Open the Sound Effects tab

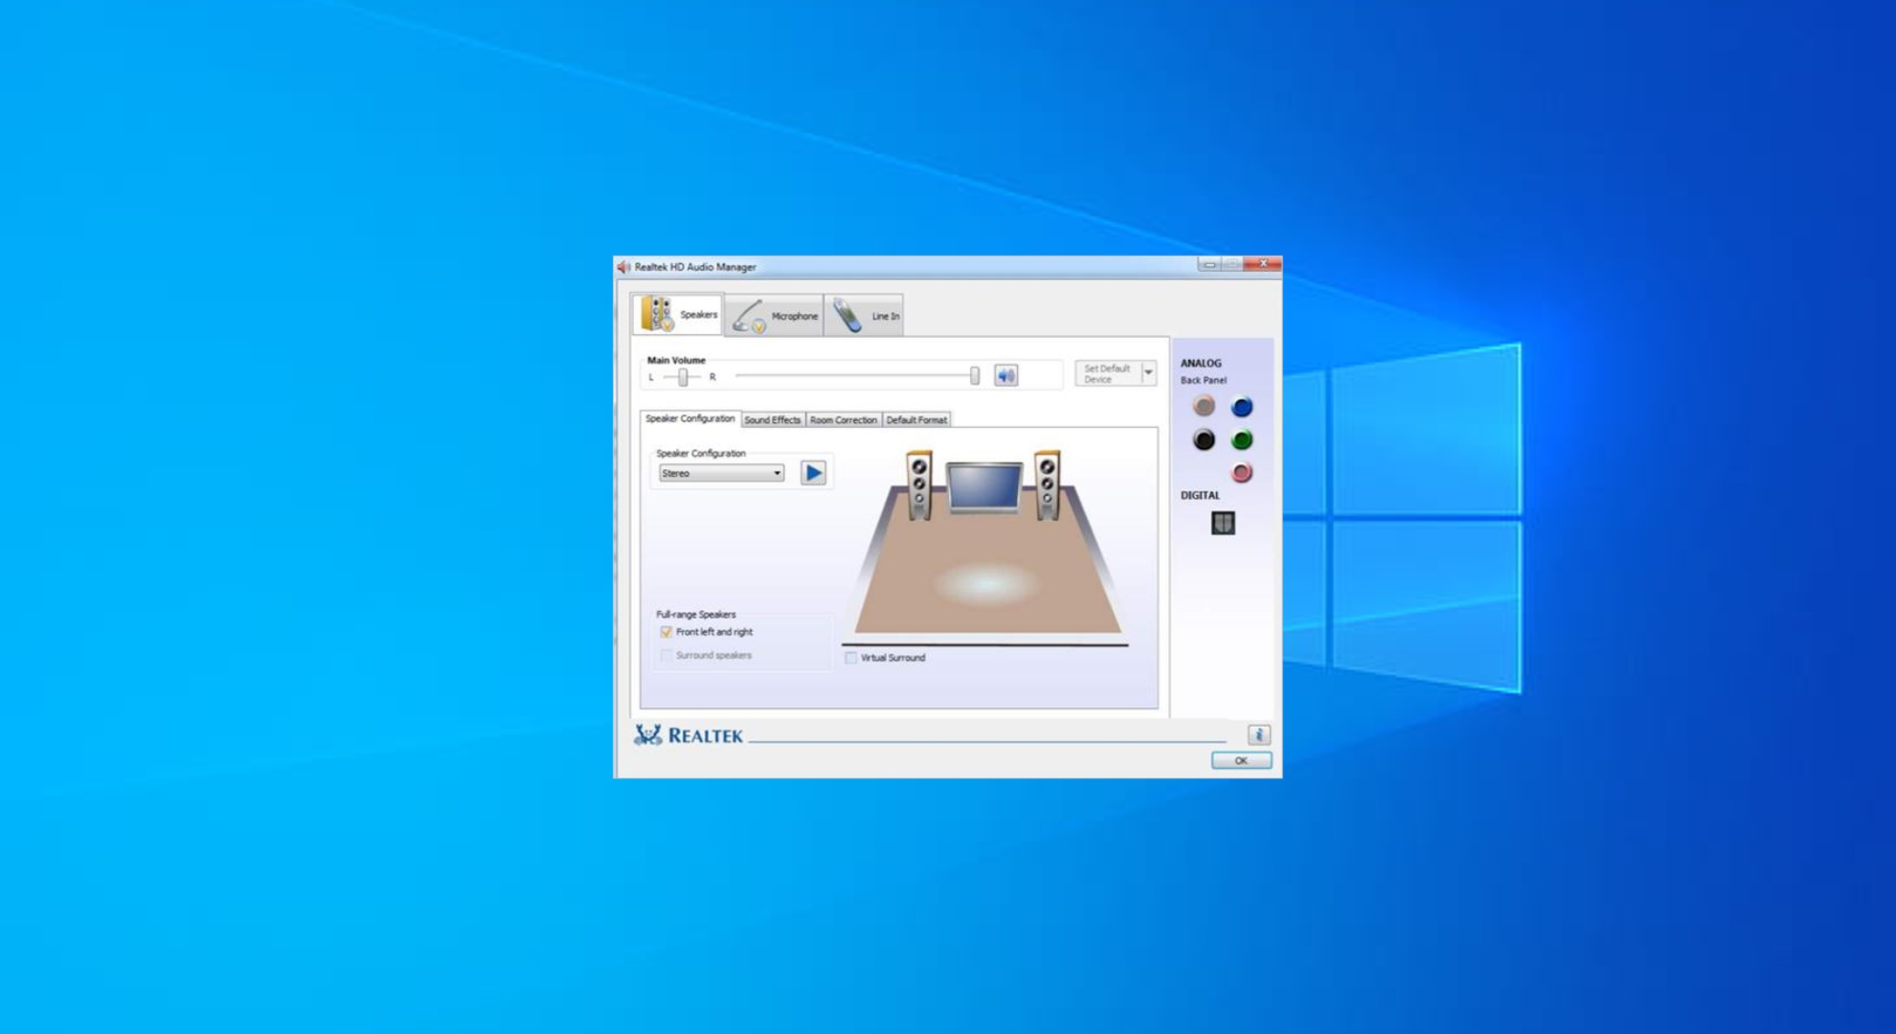click(x=772, y=419)
